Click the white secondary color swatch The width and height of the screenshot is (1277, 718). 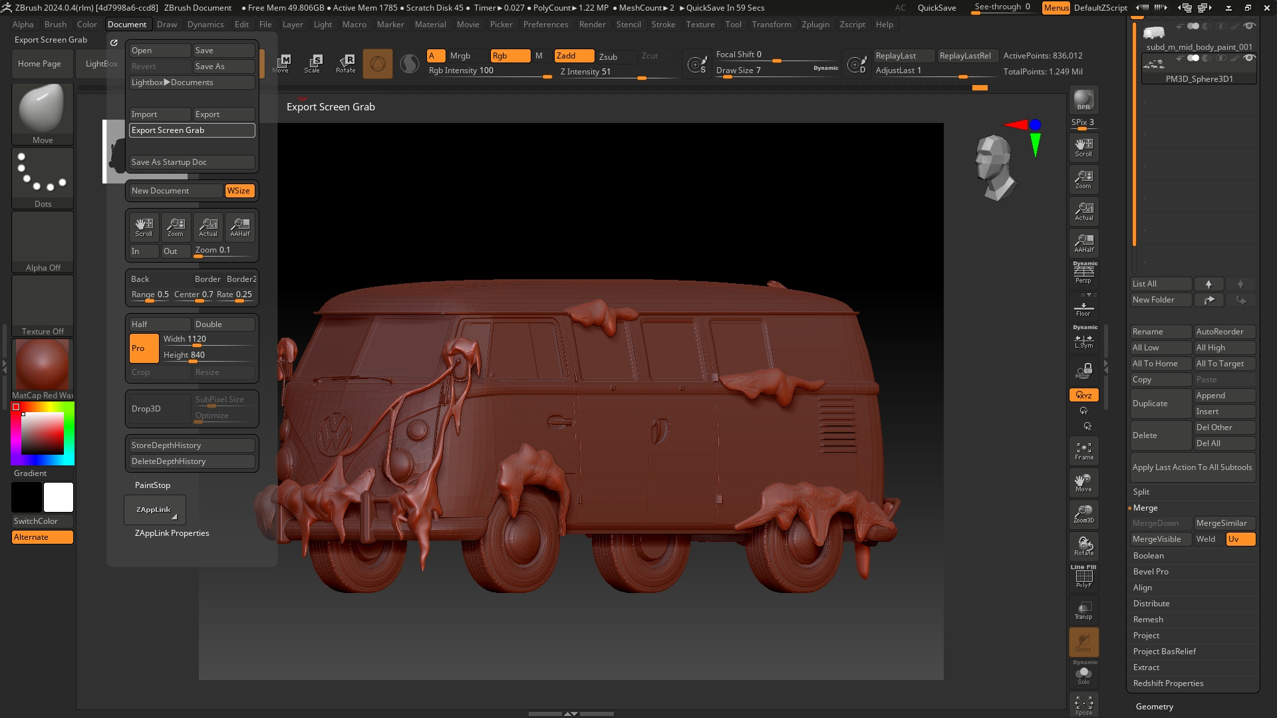point(59,497)
